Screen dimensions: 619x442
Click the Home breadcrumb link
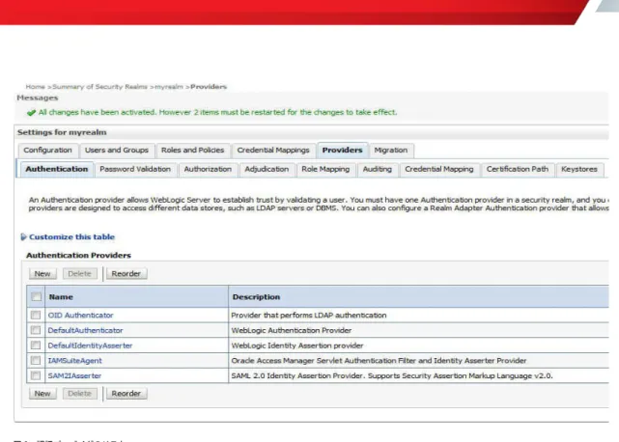(x=35, y=87)
